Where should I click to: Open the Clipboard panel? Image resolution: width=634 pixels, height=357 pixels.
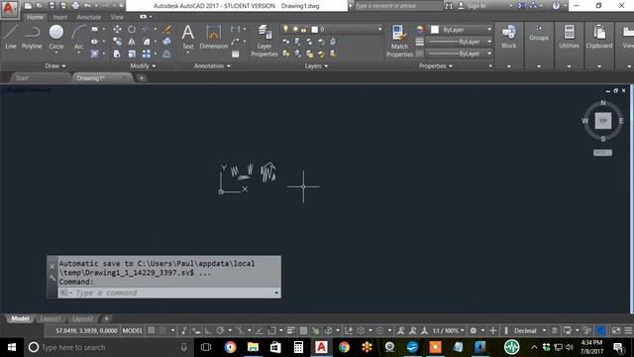(599, 45)
